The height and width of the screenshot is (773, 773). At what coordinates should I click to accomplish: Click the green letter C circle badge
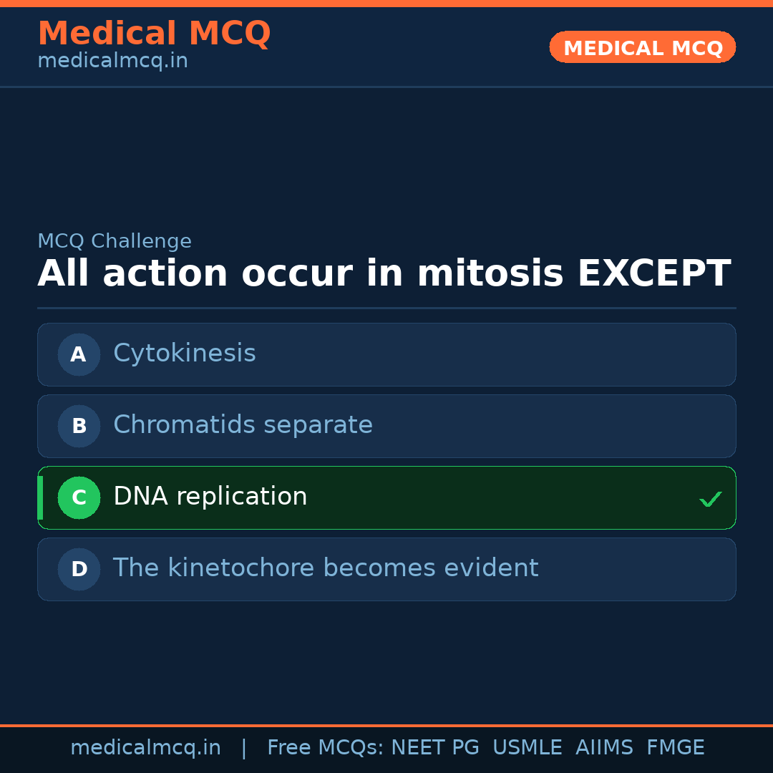pyautogui.click(x=79, y=497)
